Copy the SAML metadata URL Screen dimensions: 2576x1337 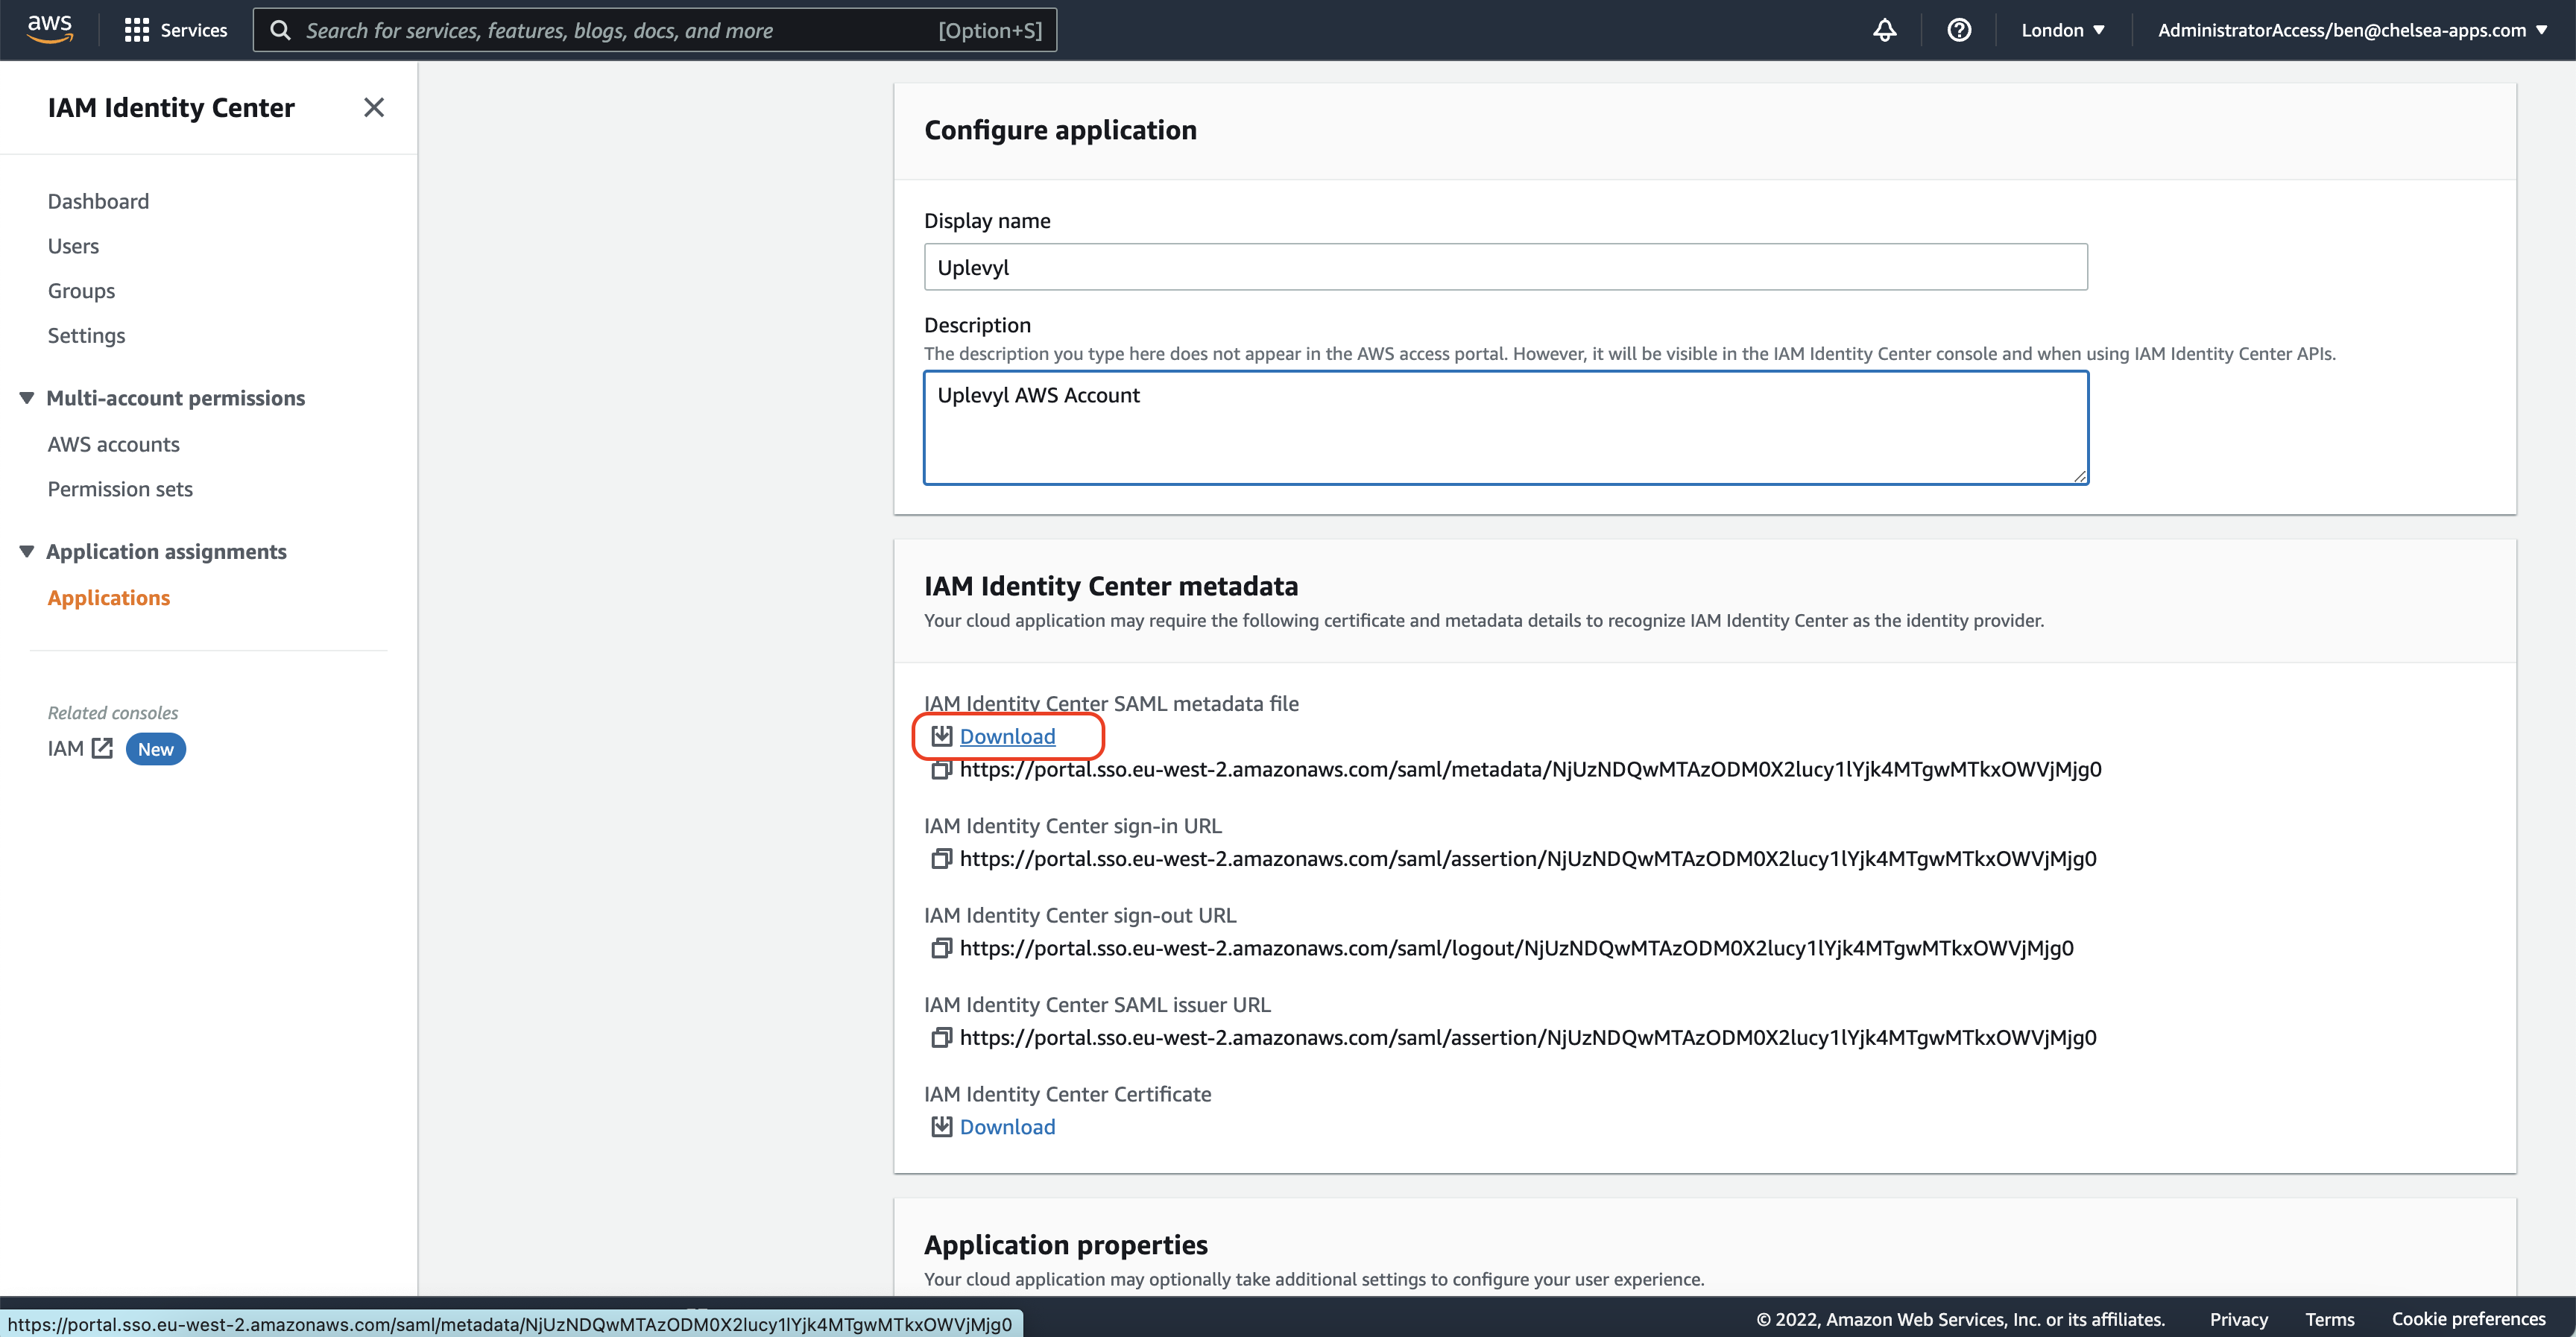click(941, 770)
